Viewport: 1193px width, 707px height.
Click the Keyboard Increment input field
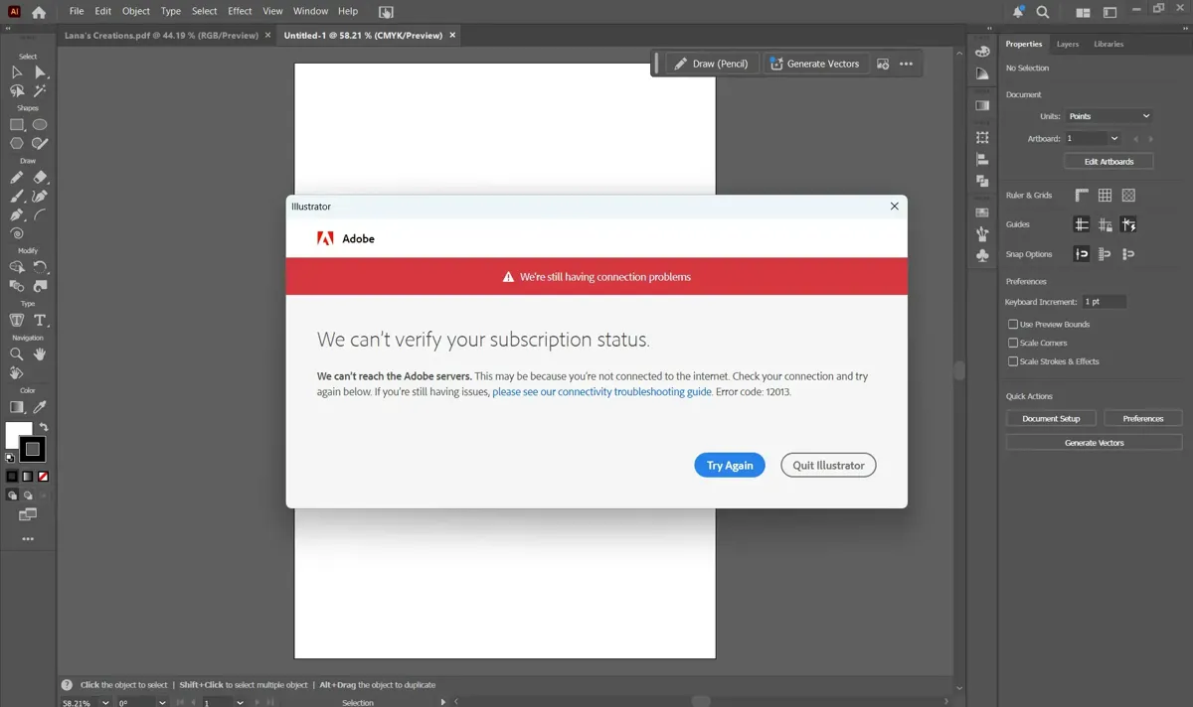tap(1104, 301)
